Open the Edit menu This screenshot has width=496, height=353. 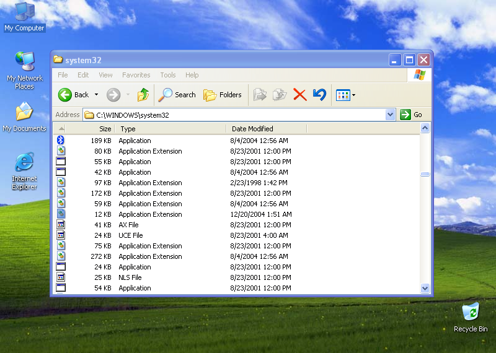[x=83, y=75]
